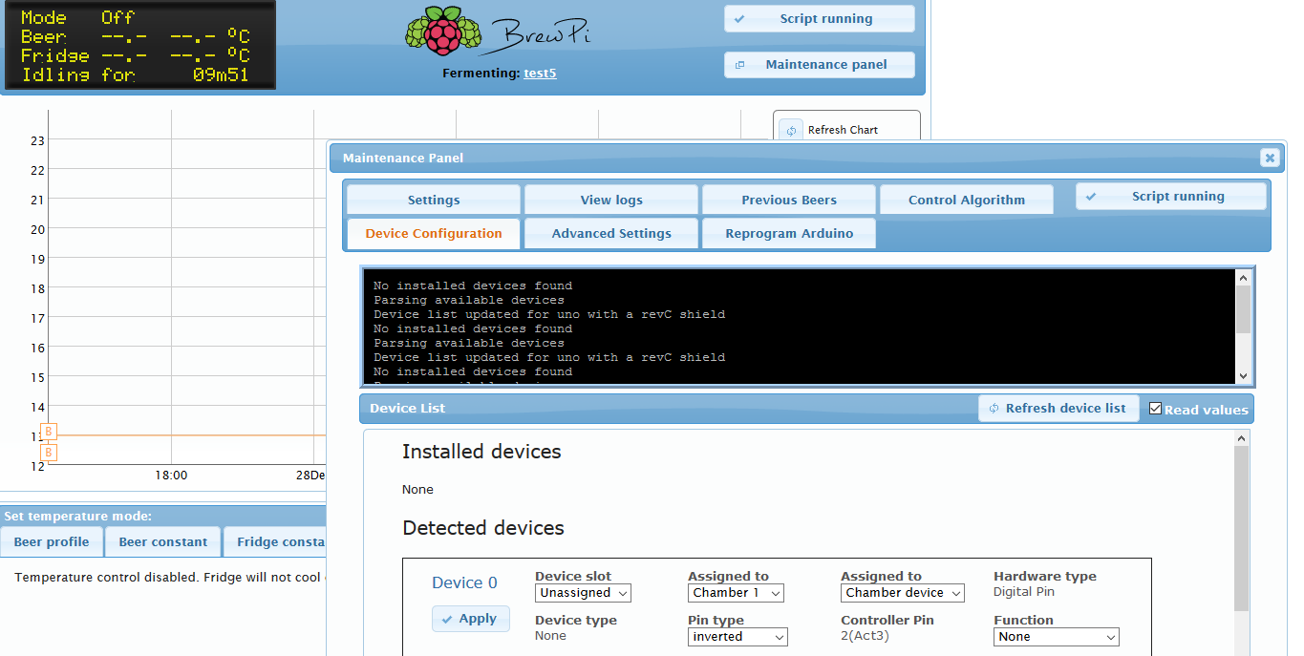Image resolution: width=1304 pixels, height=656 pixels.
Task: Toggle the Read values checkbox
Action: (1155, 409)
